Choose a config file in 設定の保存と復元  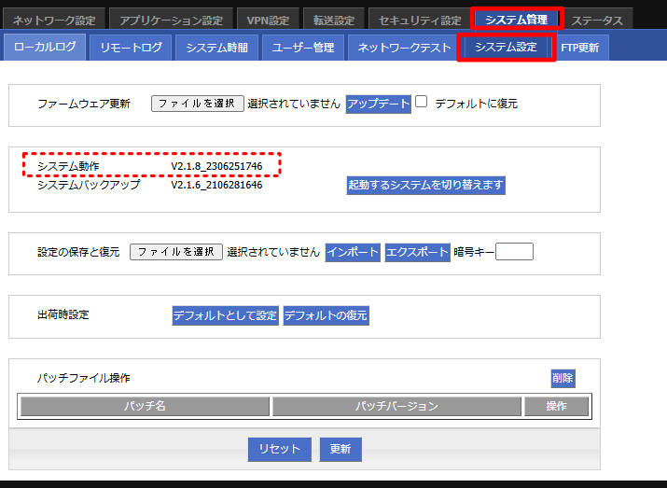(x=176, y=252)
